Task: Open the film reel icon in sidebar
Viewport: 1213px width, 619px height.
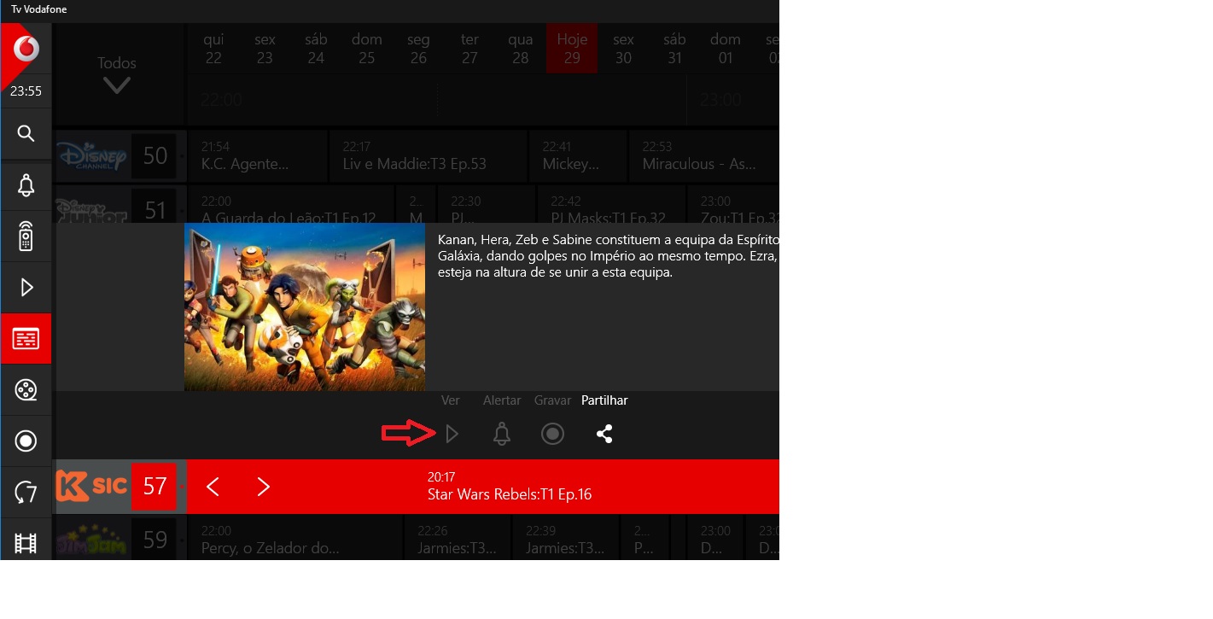Action: click(x=26, y=390)
